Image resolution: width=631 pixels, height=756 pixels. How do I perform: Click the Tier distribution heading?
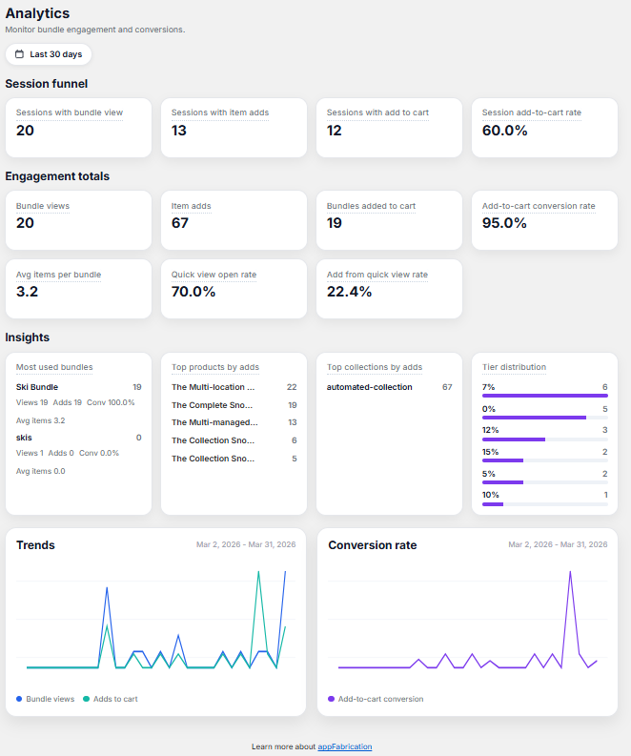(x=515, y=367)
